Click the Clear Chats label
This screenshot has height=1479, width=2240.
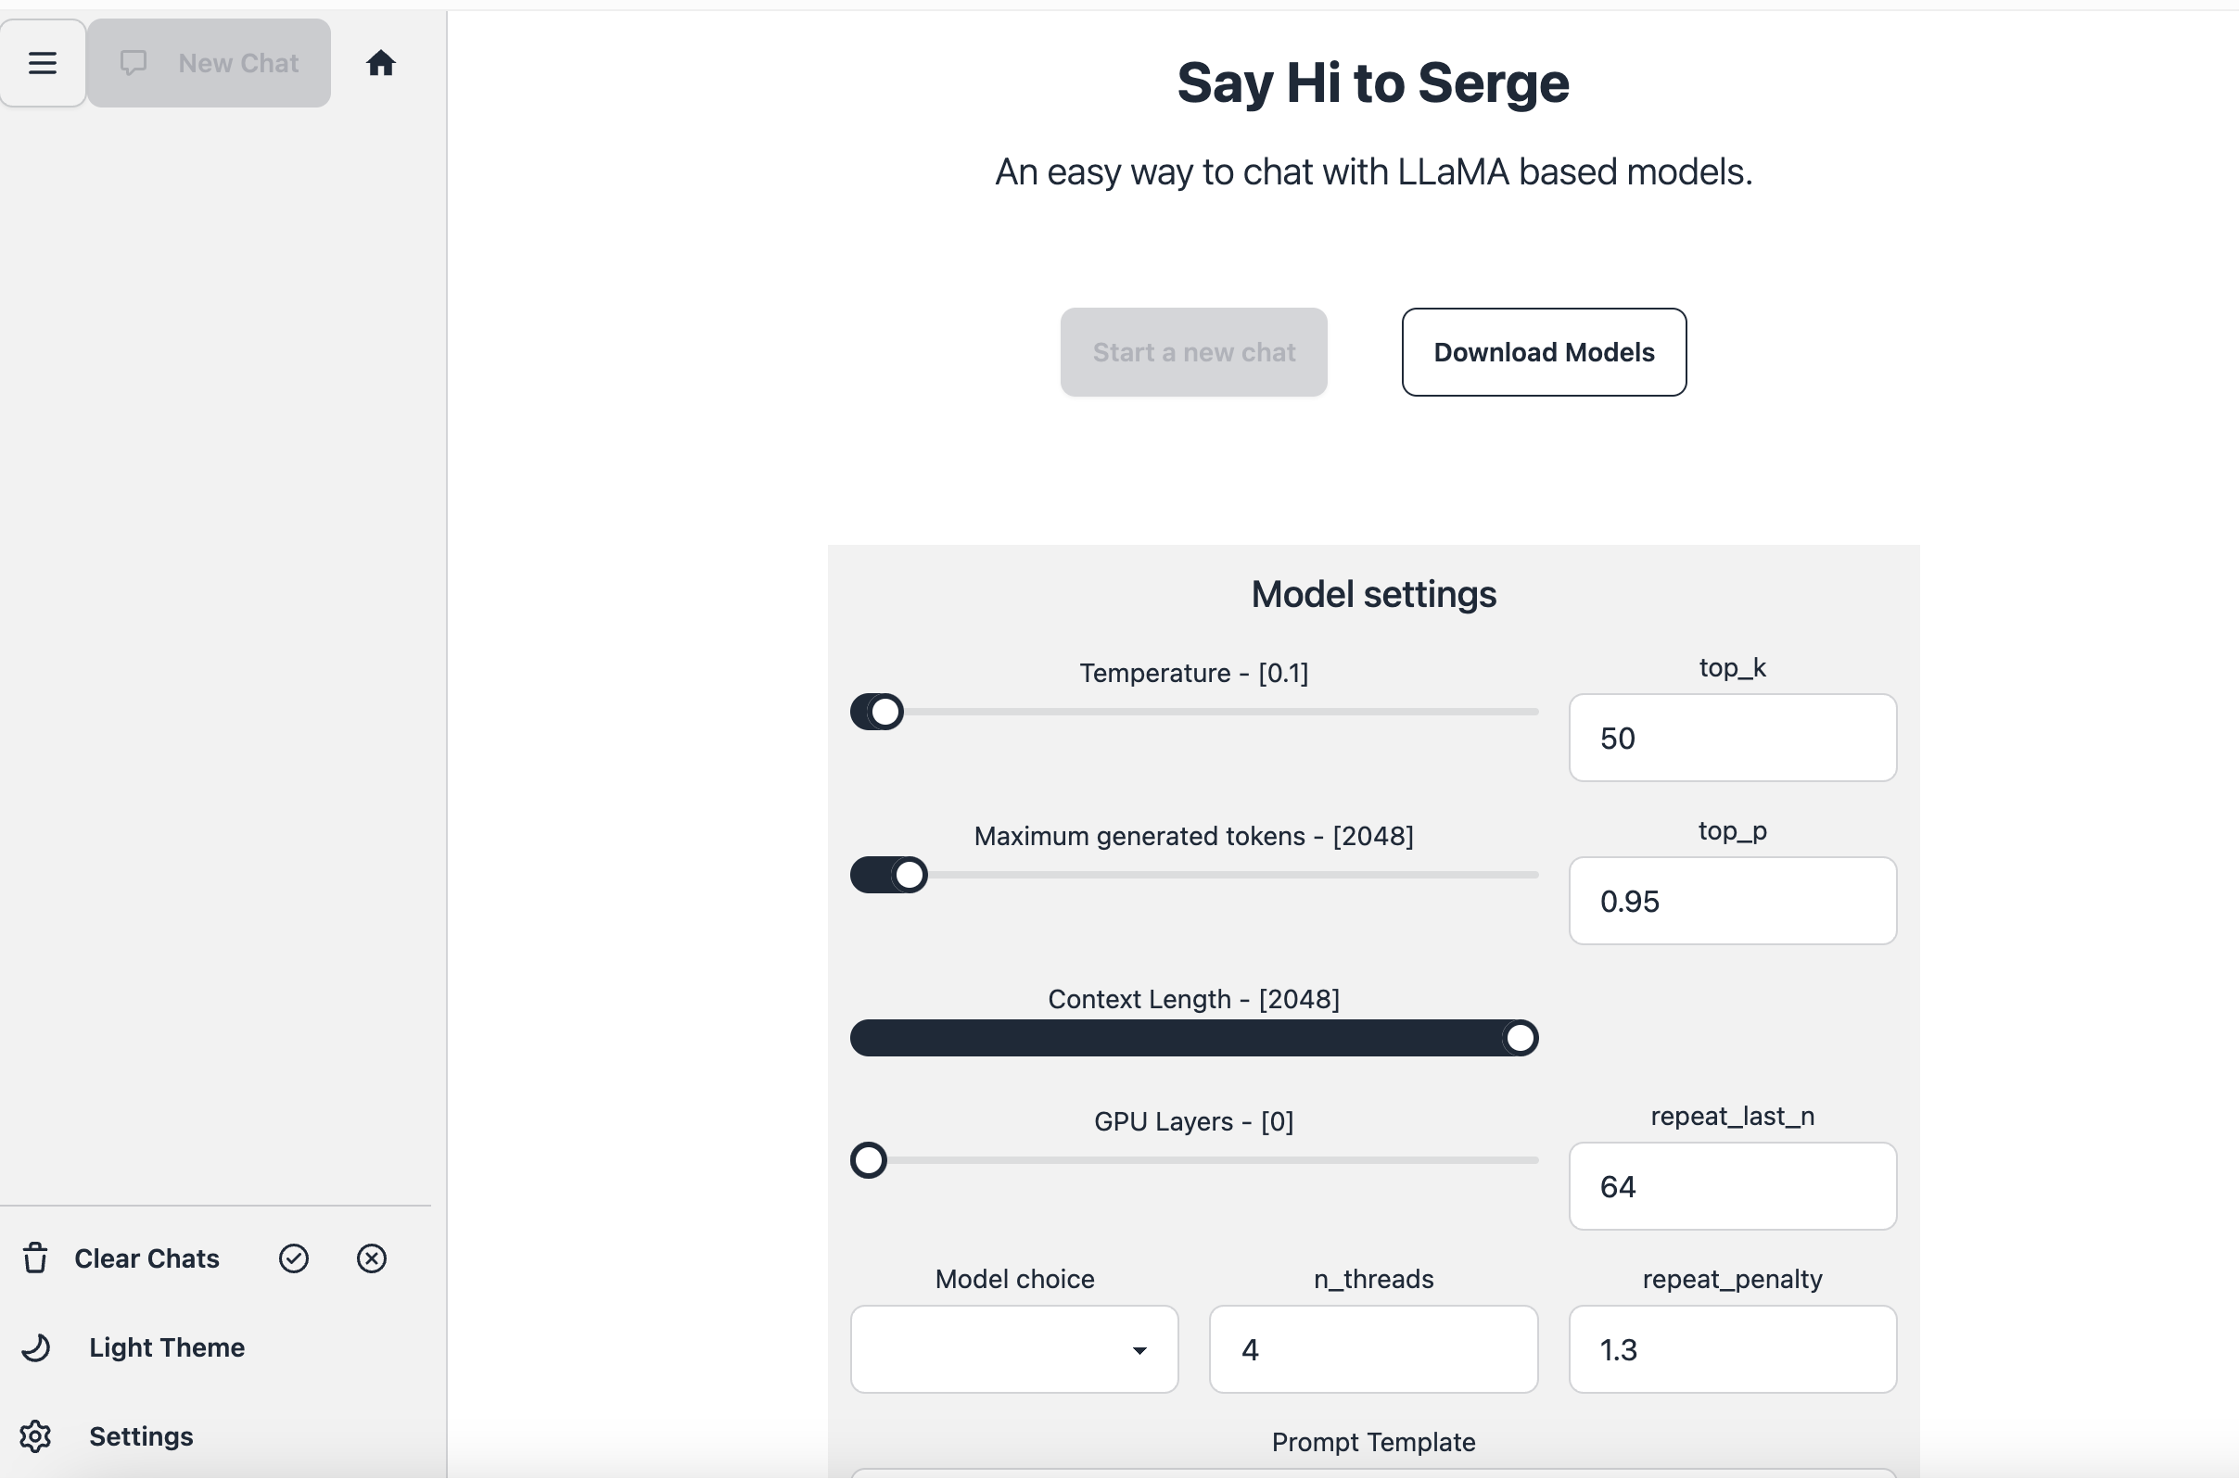pyautogui.click(x=147, y=1258)
